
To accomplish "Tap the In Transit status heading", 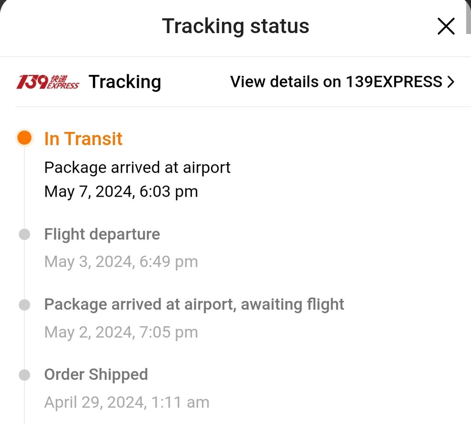I will click(83, 139).
